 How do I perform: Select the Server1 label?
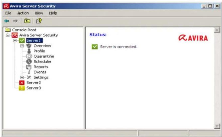point(34,40)
